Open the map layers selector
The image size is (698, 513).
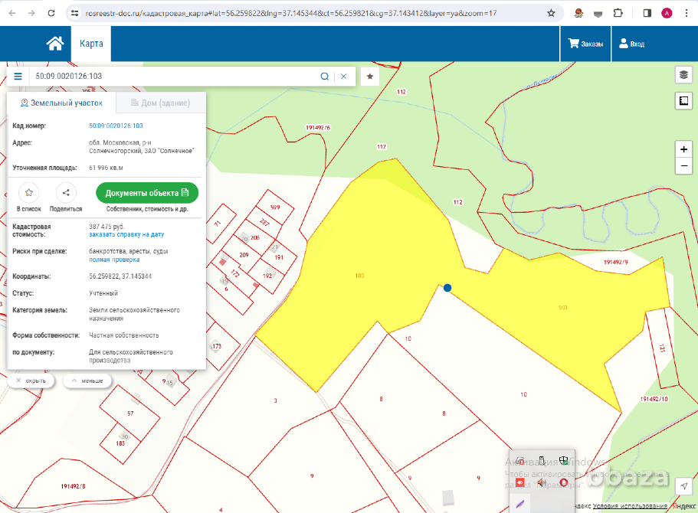[683, 74]
